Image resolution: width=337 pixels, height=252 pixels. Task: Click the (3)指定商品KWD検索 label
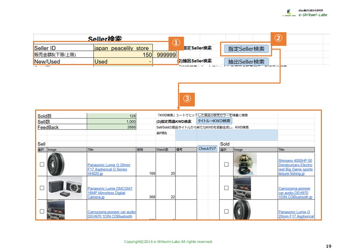pos(174,121)
